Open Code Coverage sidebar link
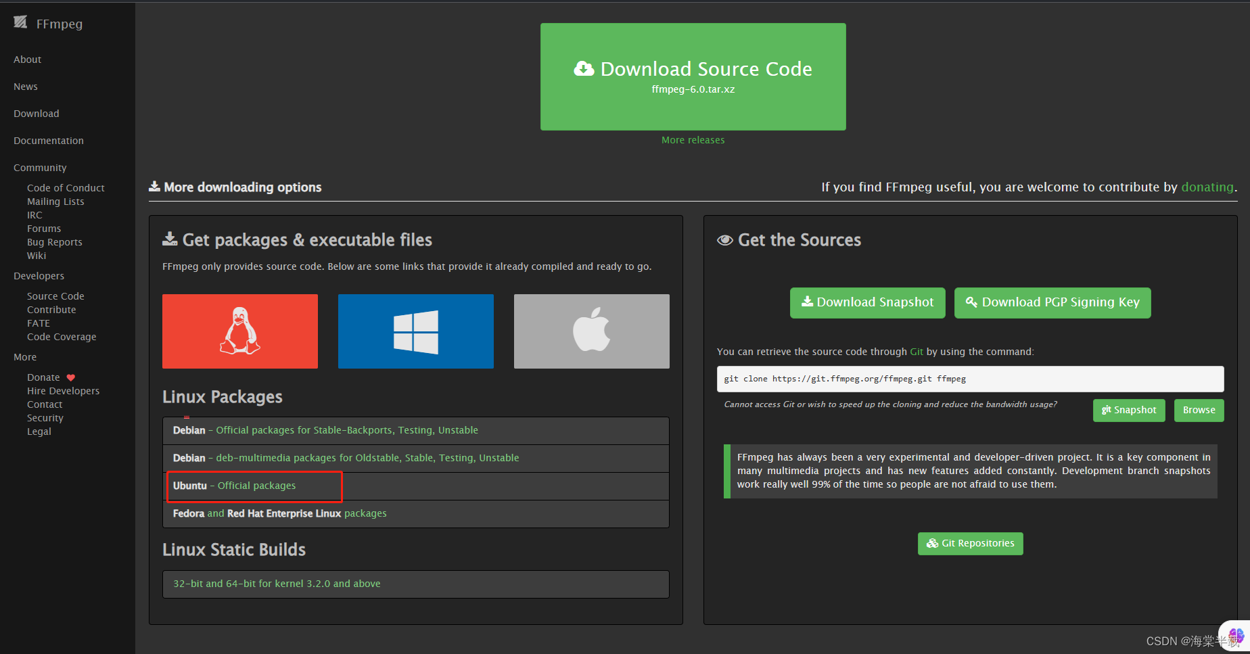This screenshot has height=654, width=1250. (x=62, y=337)
